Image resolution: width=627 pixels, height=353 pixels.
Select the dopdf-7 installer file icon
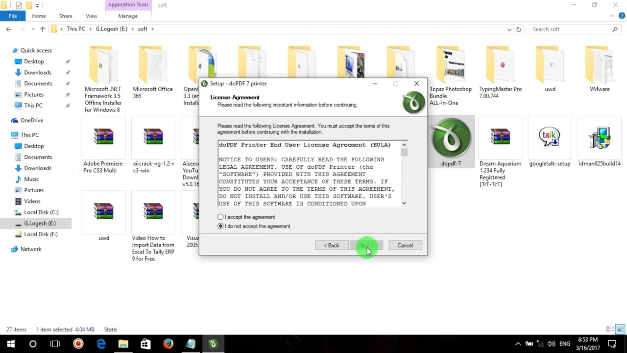(451, 138)
